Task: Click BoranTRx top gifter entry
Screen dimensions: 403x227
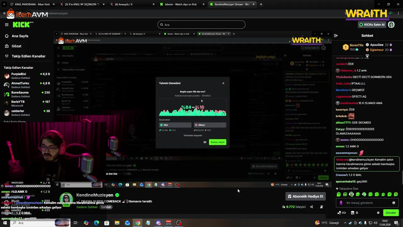Action: tap(353, 47)
